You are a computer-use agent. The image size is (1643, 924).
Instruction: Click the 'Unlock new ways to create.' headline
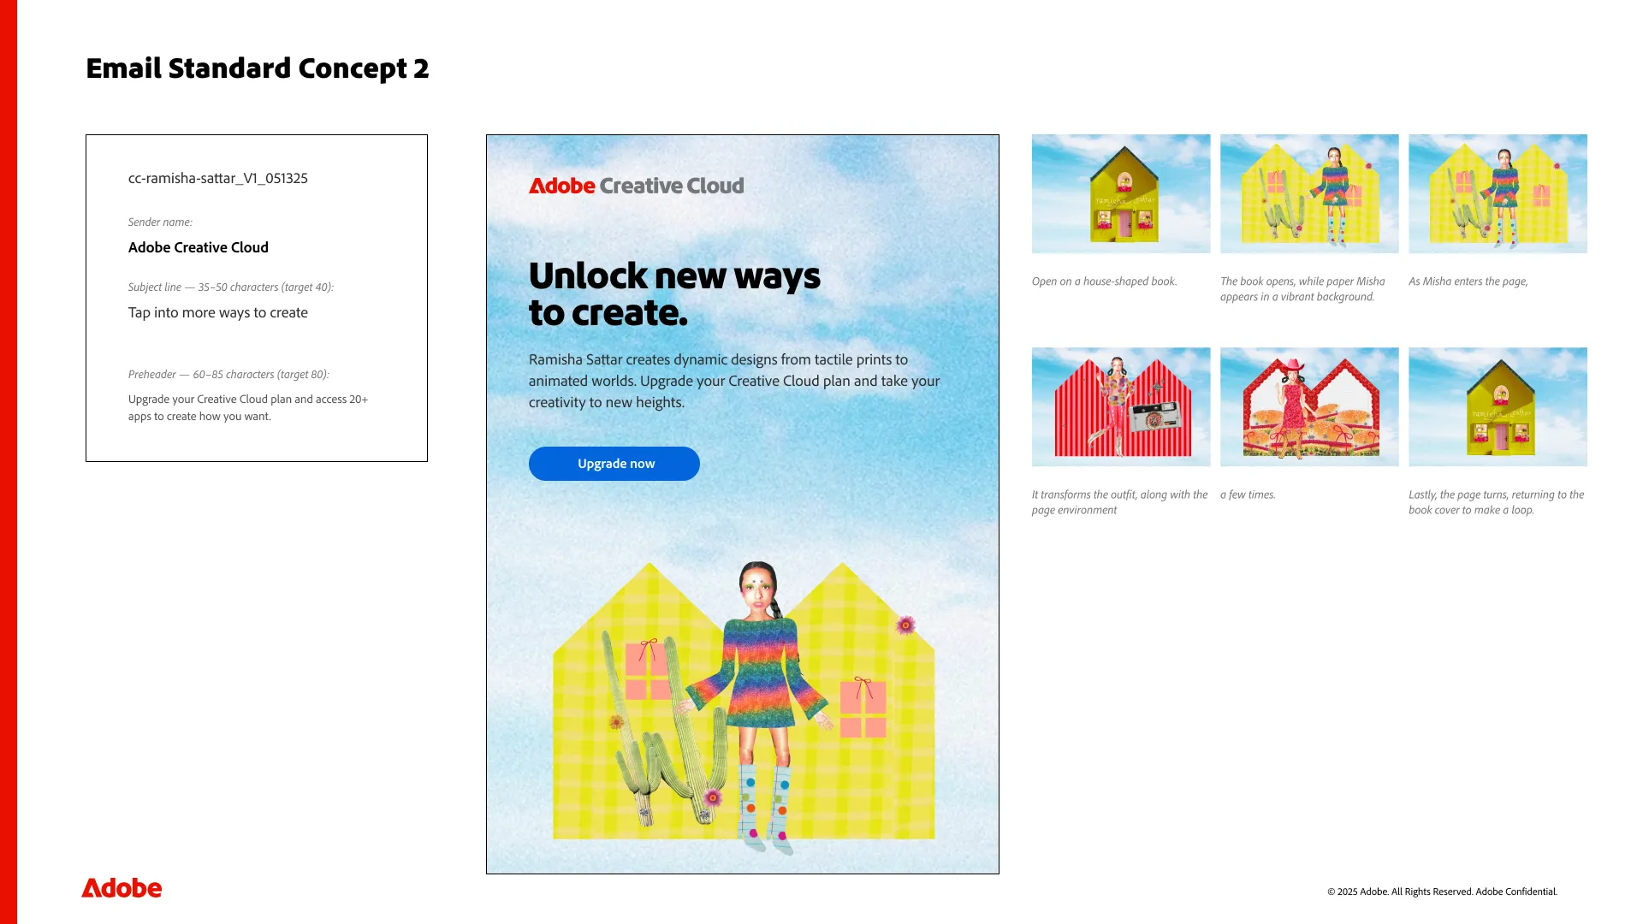tap(674, 294)
